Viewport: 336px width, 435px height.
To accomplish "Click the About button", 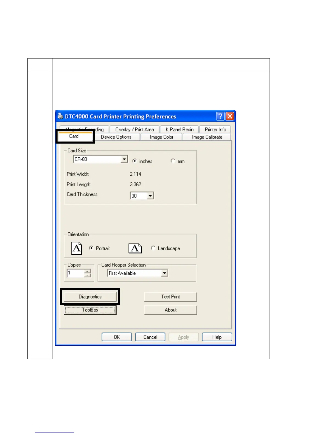I will pos(170,310).
